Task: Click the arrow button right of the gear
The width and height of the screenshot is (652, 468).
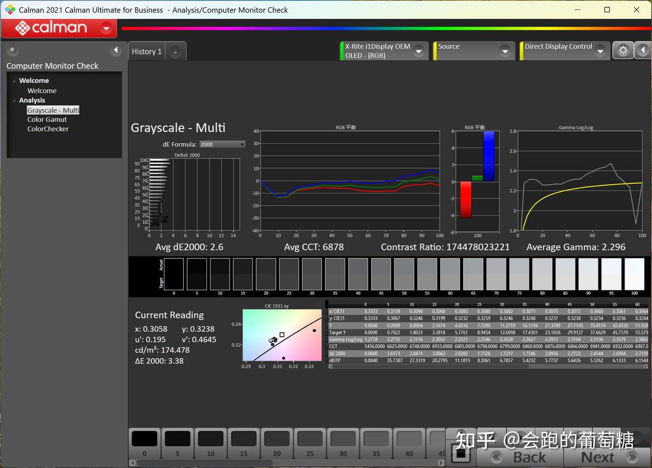Action: (x=643, y=50)
